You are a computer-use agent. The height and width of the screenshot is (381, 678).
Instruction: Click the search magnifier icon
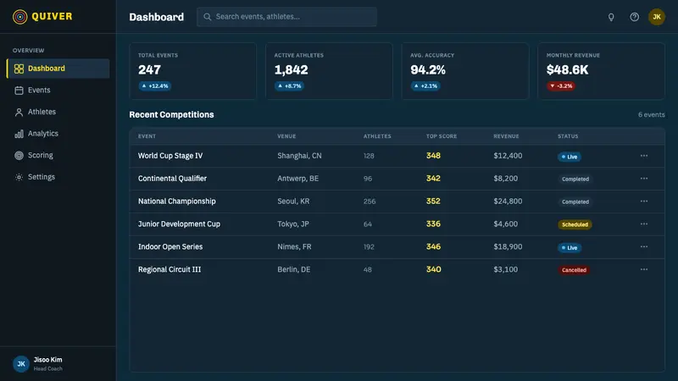(208, 17)
